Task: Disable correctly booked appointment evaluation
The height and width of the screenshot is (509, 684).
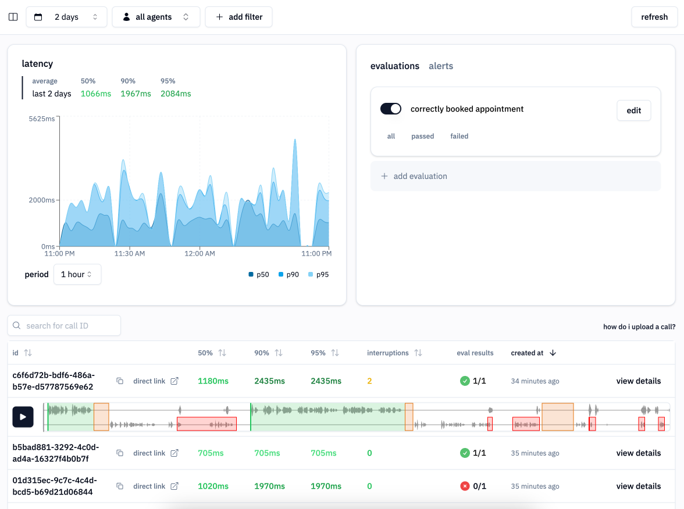Action: click(391, 109)
